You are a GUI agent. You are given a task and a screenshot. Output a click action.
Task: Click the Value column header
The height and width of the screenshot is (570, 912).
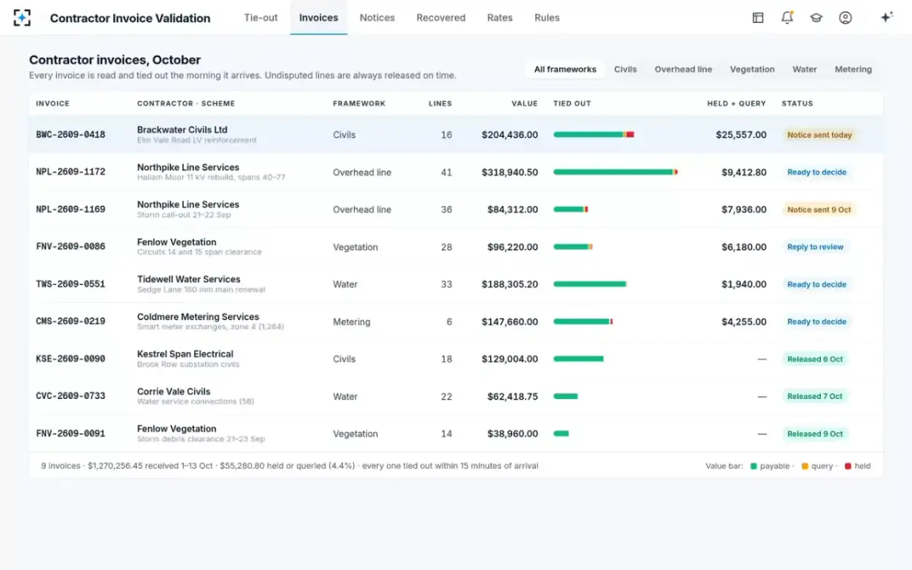[524, 103]
